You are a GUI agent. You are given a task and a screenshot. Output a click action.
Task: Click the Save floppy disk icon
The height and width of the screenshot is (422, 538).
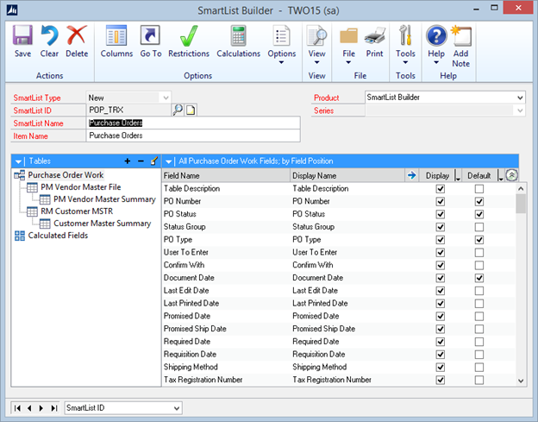click(22, 35)
